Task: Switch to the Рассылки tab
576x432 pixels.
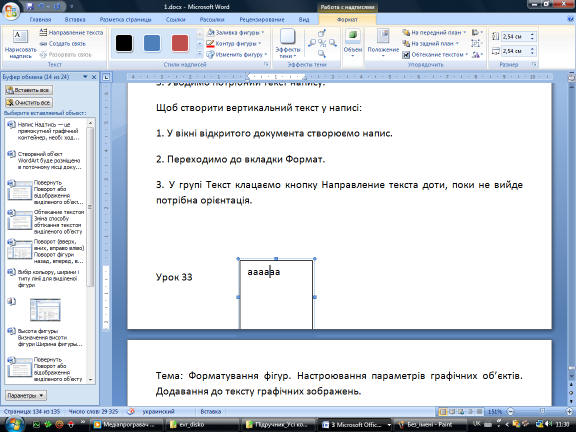Action: [212, 19]
